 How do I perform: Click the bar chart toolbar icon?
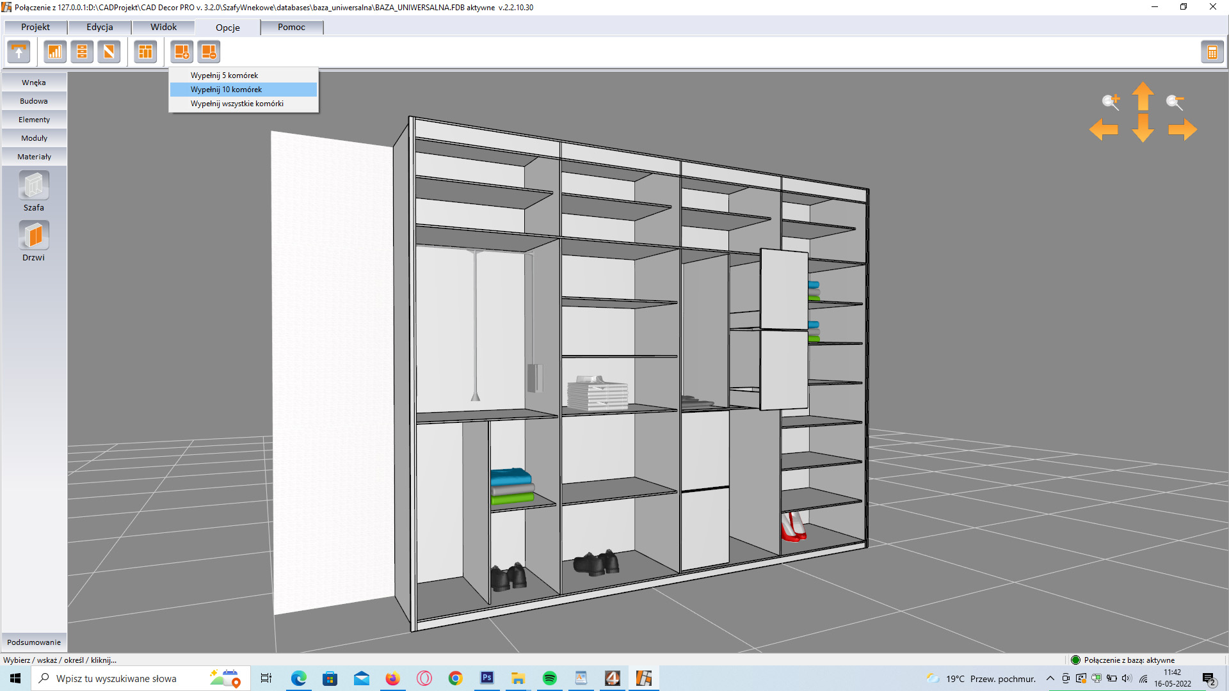55,52
